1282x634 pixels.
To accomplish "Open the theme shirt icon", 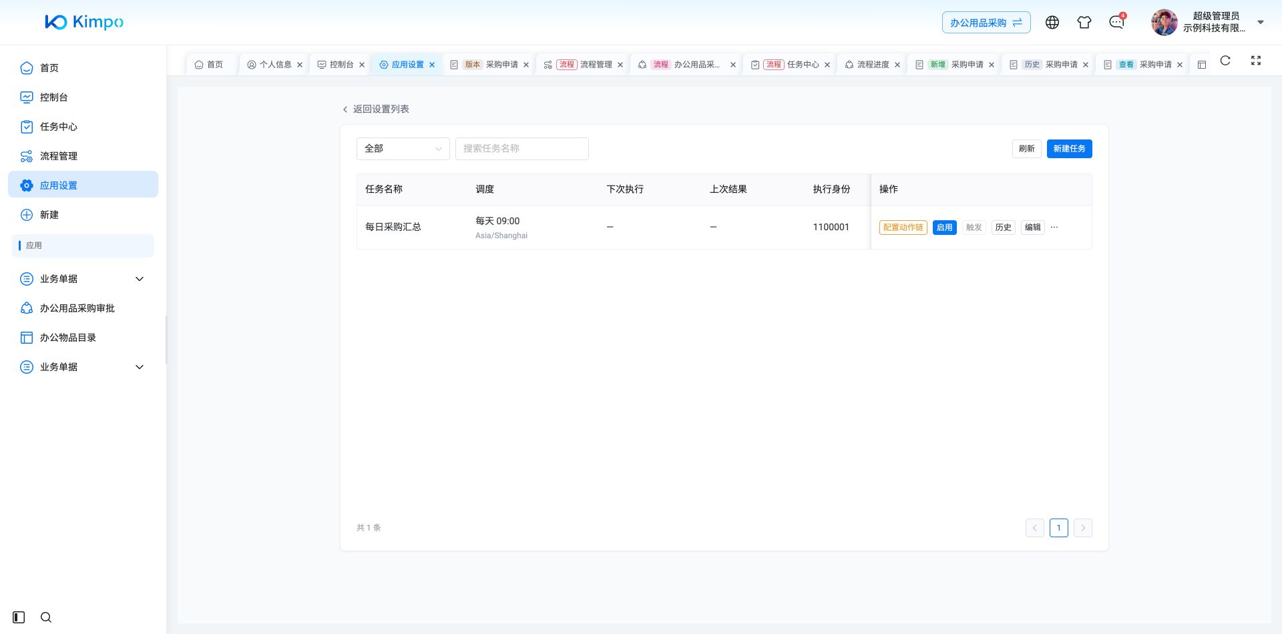I will (1084, 23).
